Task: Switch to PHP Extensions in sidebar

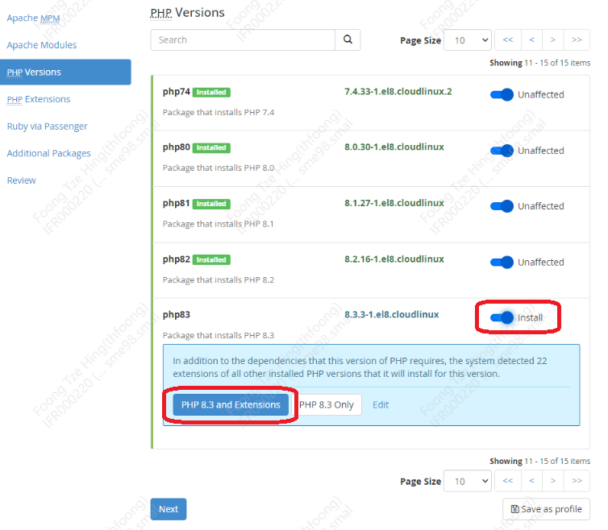Action: click(39, 99)
